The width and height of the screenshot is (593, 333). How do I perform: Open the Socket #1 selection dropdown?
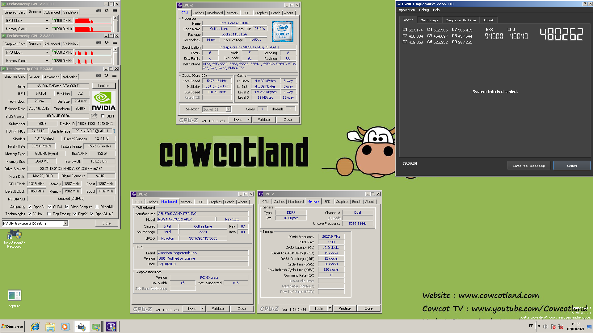click(x=228, y=109)
